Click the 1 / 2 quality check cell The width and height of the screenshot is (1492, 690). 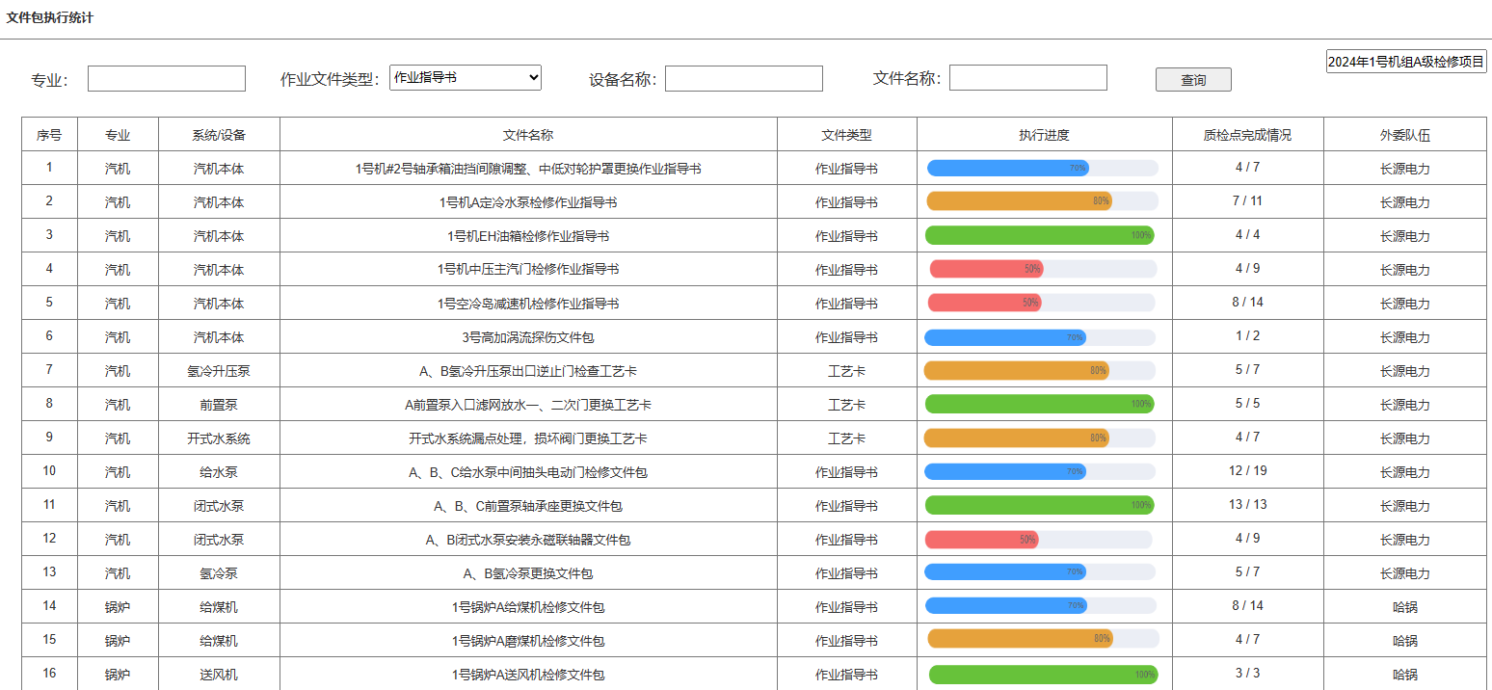click(1247, 335)
